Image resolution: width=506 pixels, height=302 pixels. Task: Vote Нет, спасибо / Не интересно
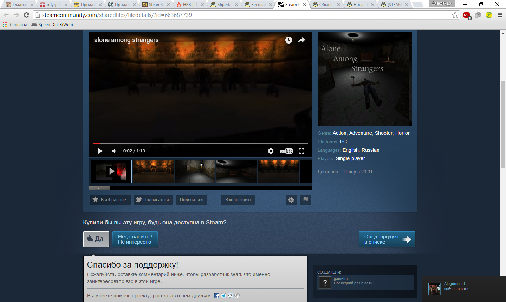coord(135,239)
